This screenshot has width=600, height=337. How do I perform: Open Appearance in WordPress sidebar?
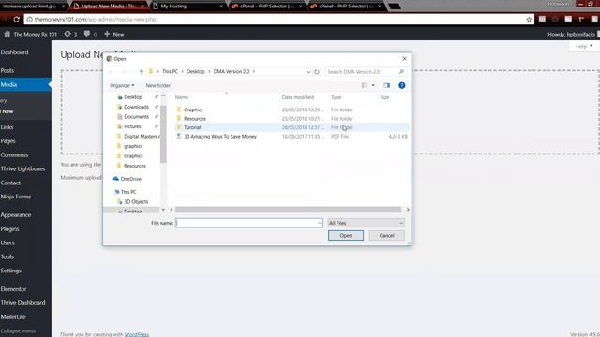click(x=16, y=215)
